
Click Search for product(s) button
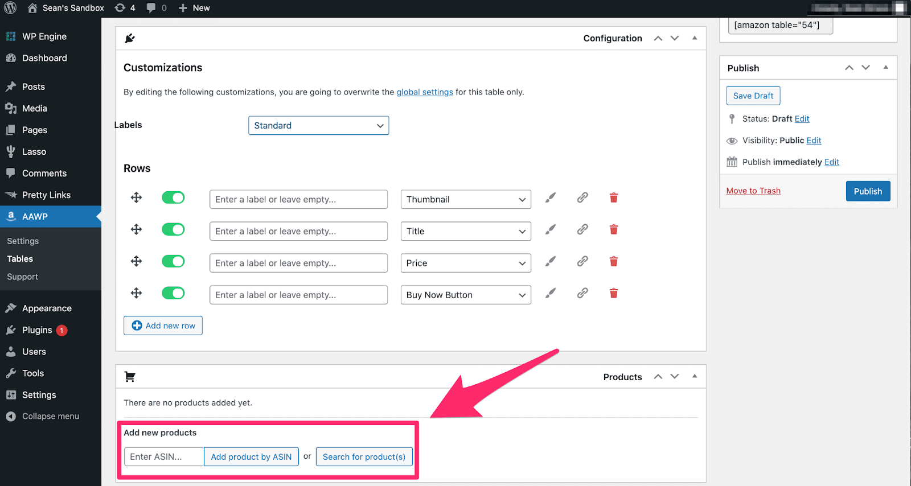(364, 456)
